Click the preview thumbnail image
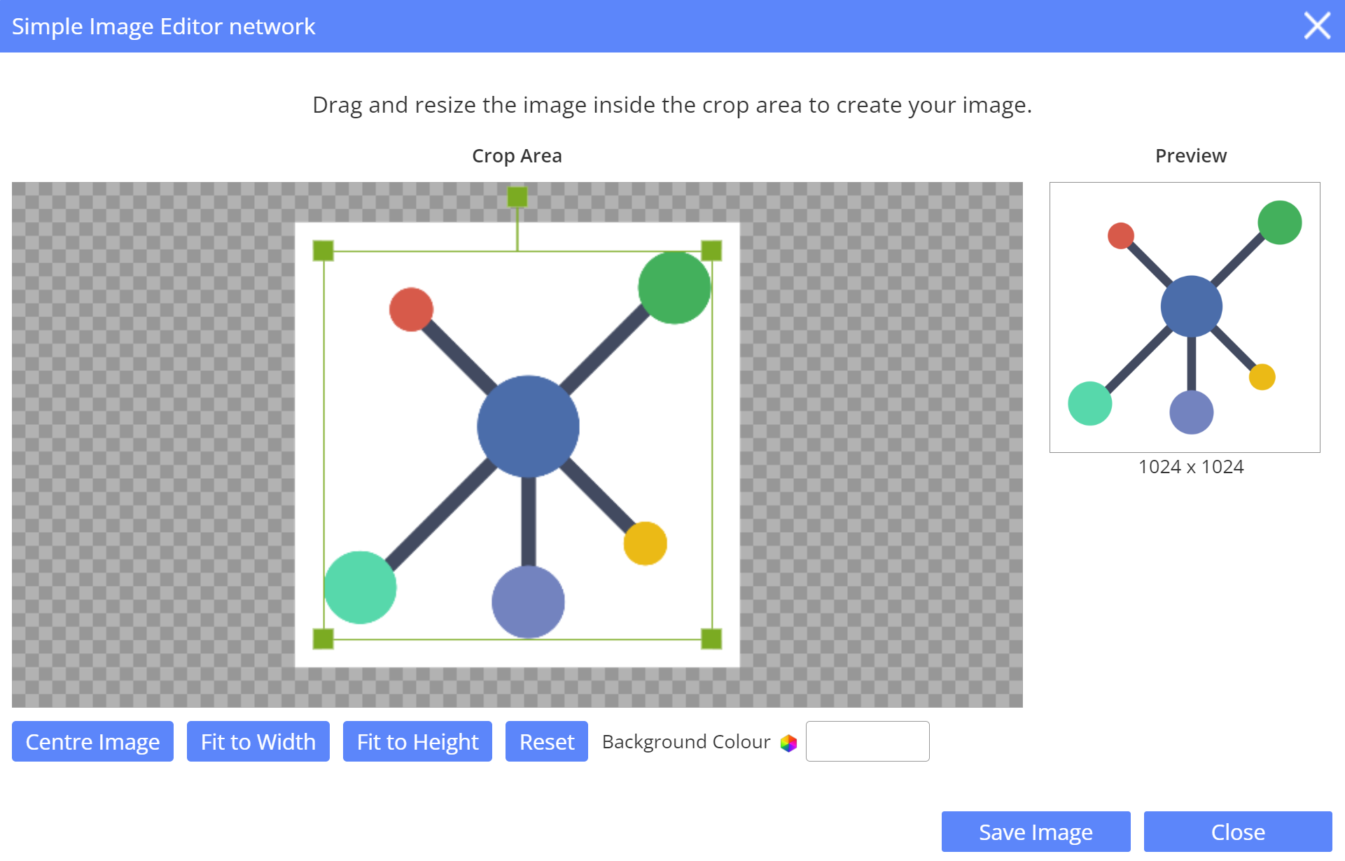The width and height of the screenshot is (1345, 861). [1185, 317]
